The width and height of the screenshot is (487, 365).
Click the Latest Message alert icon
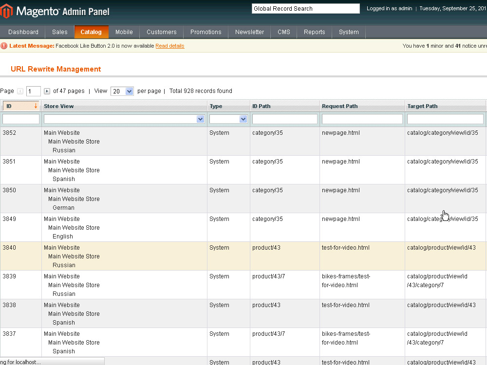(4, 46)
